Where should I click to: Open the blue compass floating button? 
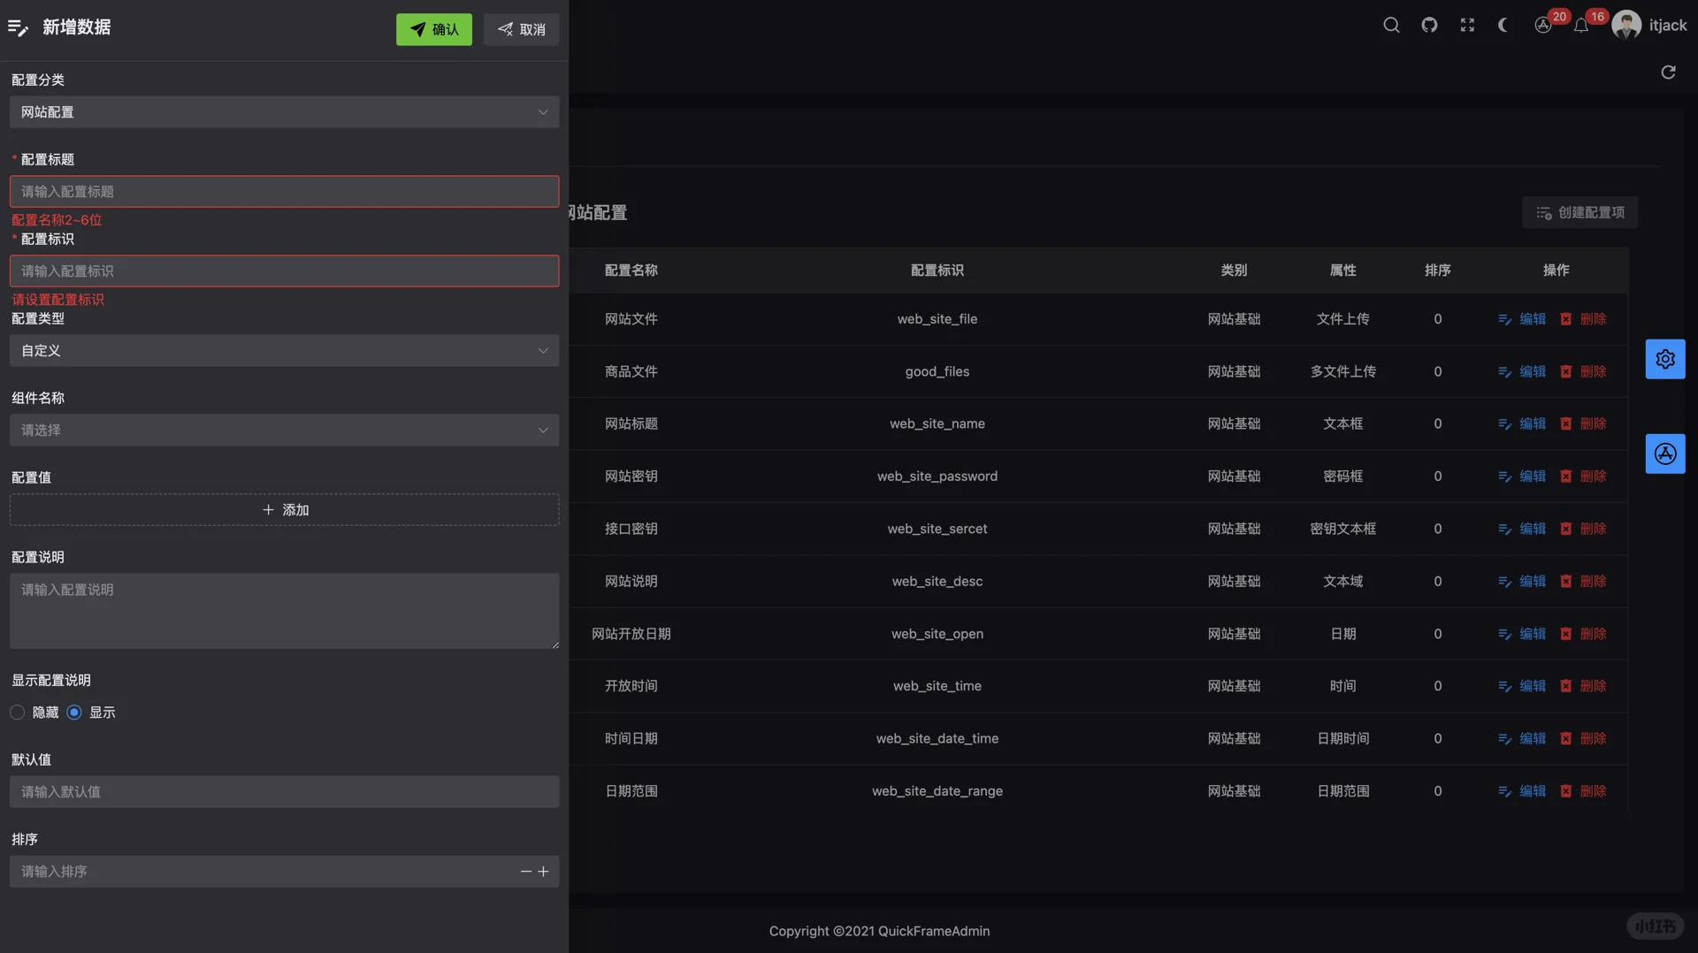coord(1665,454)
